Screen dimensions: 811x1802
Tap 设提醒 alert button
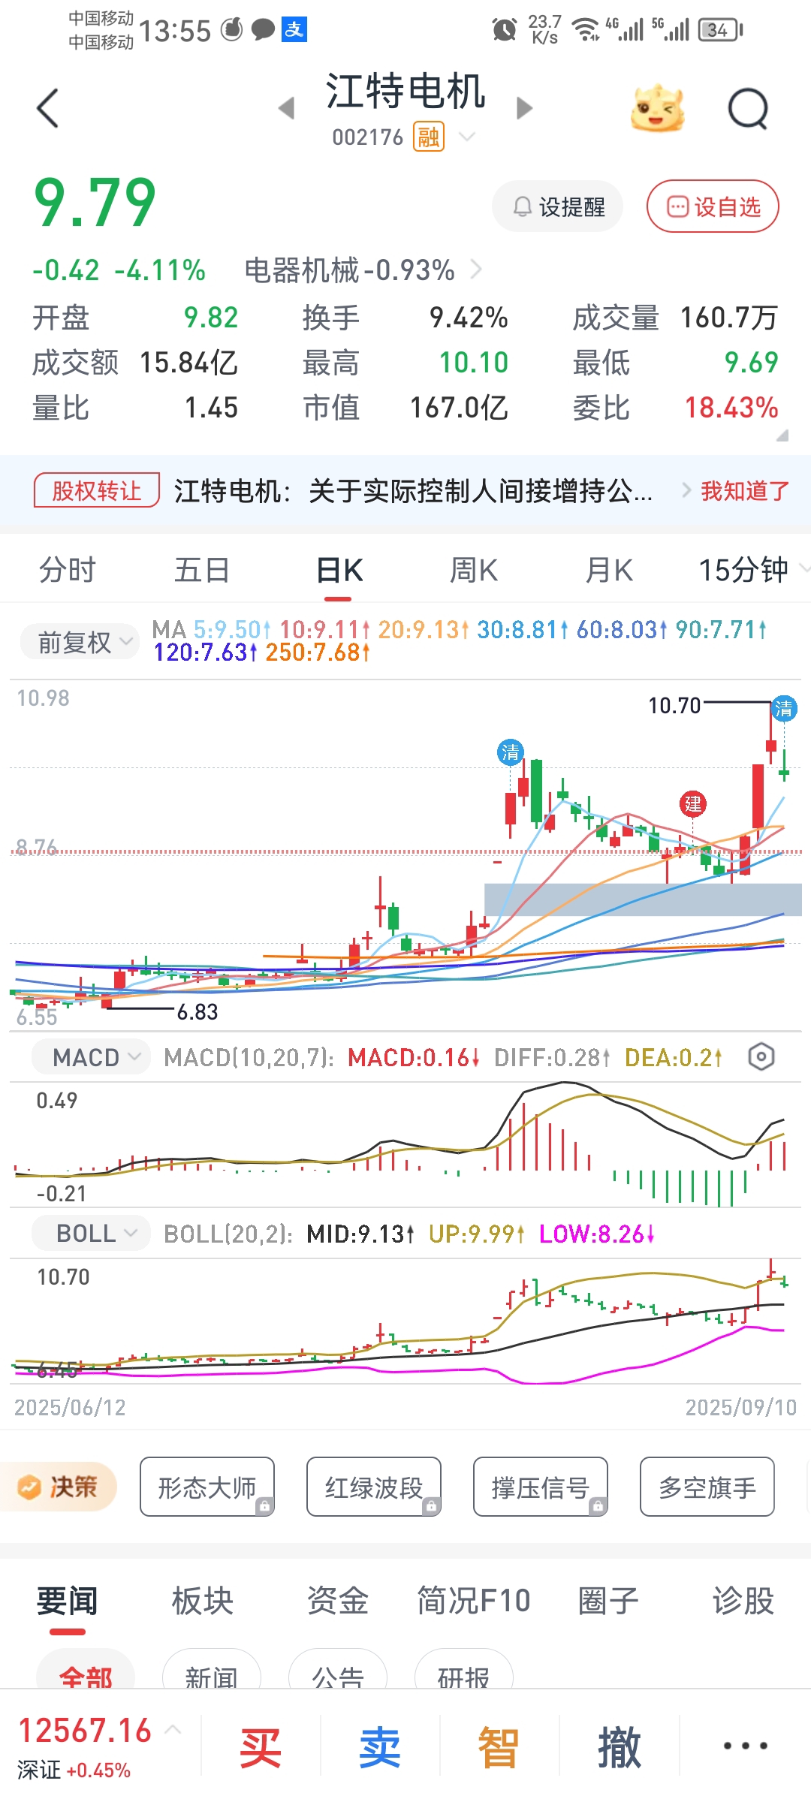(558, 206)
